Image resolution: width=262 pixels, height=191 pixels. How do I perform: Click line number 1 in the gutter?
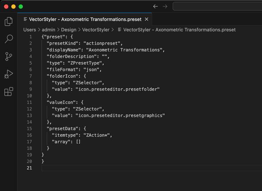pos(31,37)
